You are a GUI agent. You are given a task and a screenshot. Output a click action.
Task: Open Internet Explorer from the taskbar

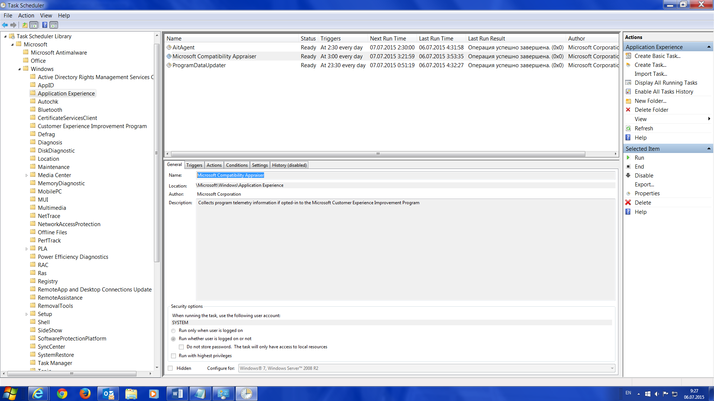38,394
